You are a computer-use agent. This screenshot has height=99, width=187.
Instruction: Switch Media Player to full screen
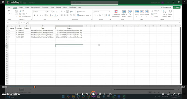pyautogui.click(x=174, y=94)
